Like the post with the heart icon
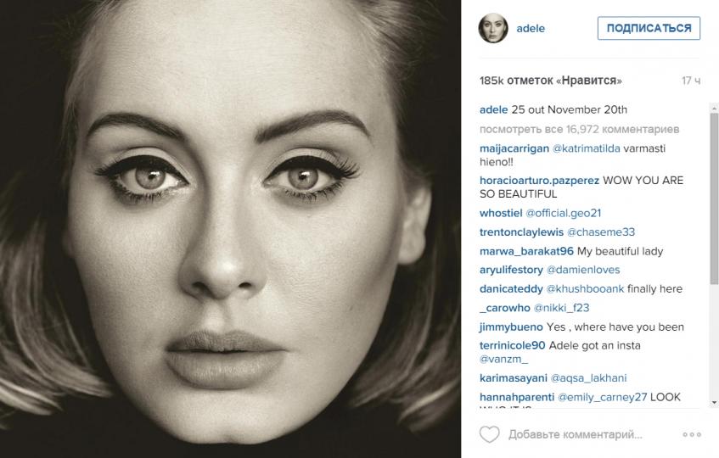This screenshot has height=458, width=719. (489, 434)
